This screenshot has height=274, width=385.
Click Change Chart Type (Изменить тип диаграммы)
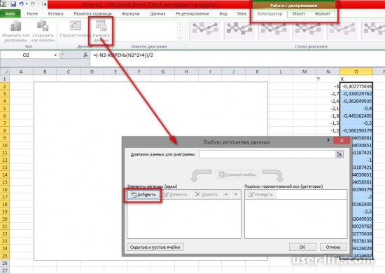(15, 32)
